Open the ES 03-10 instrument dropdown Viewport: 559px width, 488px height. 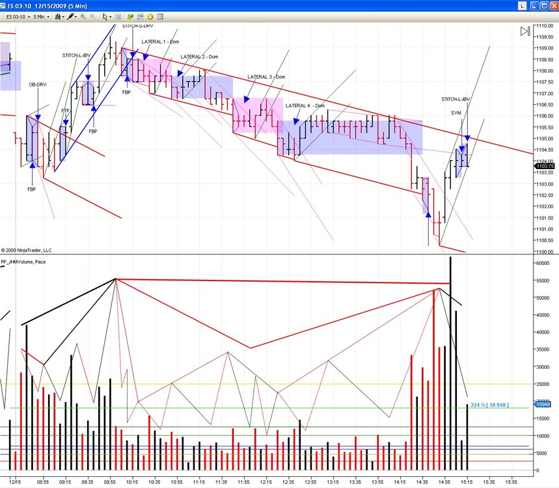18,17
